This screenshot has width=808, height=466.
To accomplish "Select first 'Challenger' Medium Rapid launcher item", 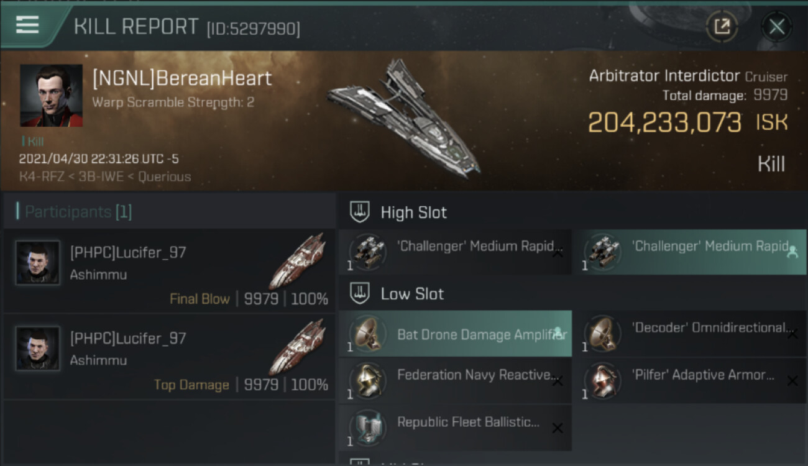I will [455, 252].
